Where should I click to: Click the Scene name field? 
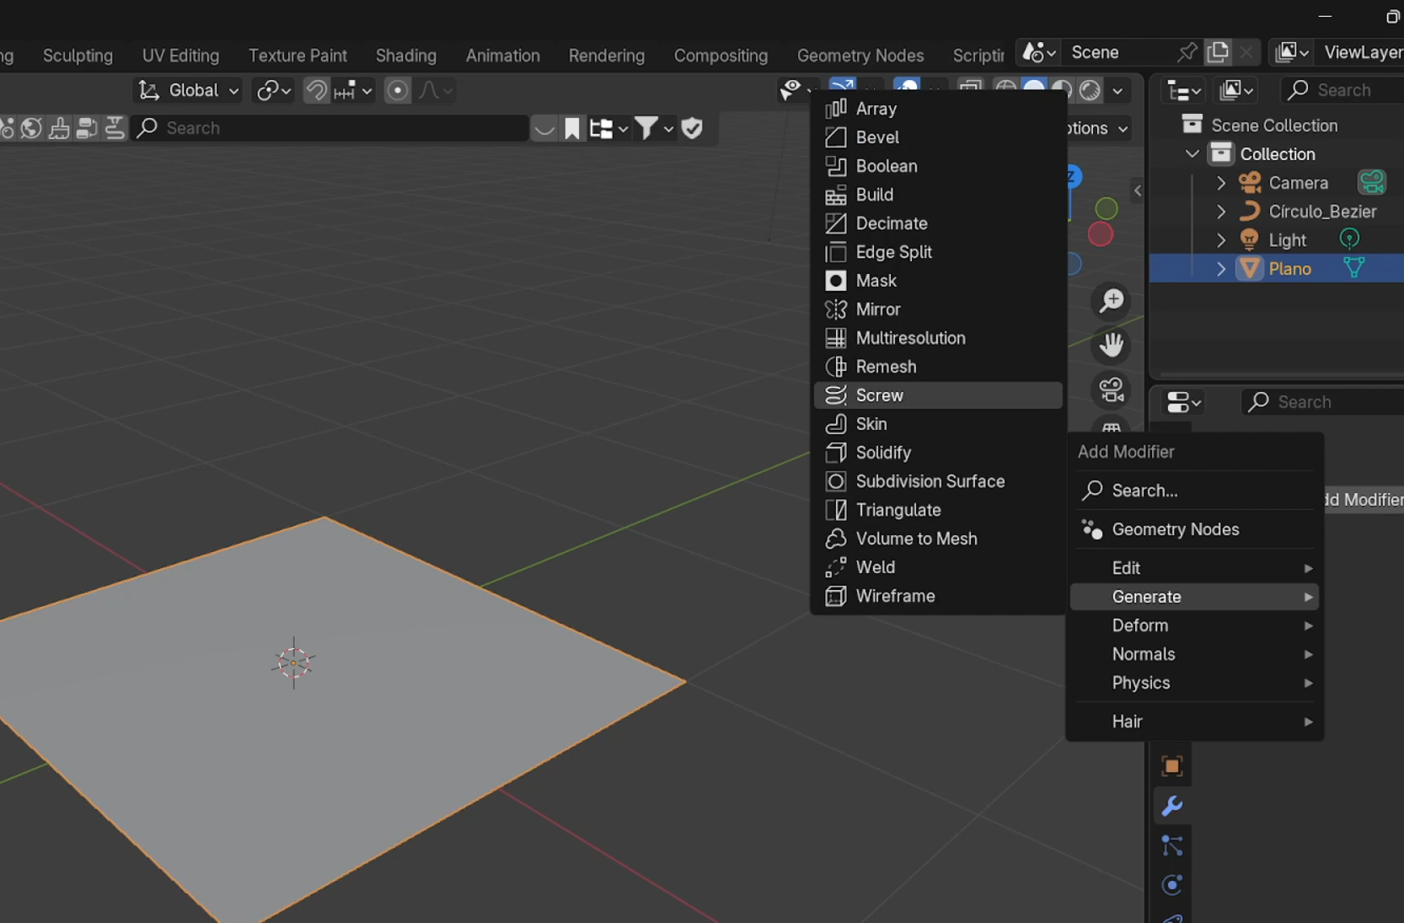1117,52
